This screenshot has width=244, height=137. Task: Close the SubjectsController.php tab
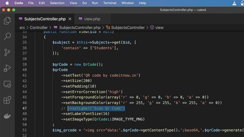70,19
